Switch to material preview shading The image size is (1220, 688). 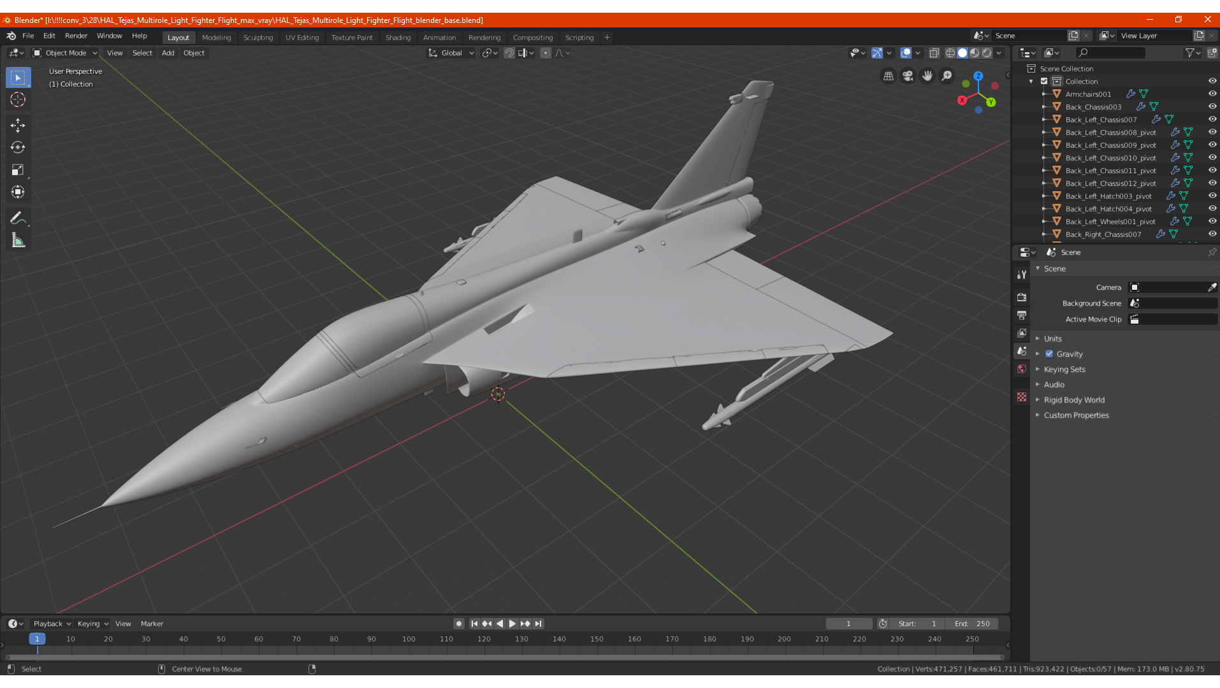click(x=975, y=53)
